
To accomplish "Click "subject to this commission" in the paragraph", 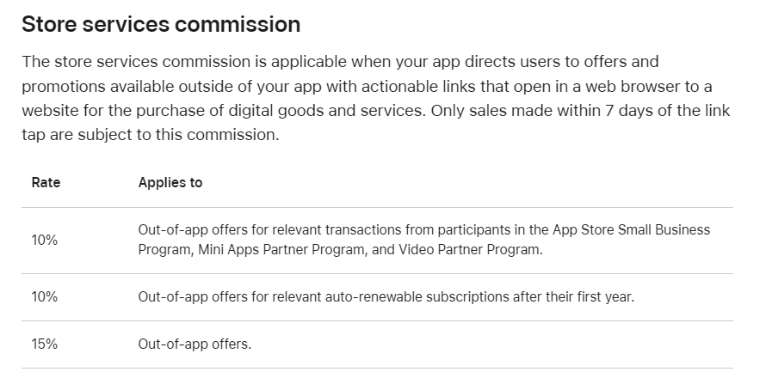I will tap(178, 135).
